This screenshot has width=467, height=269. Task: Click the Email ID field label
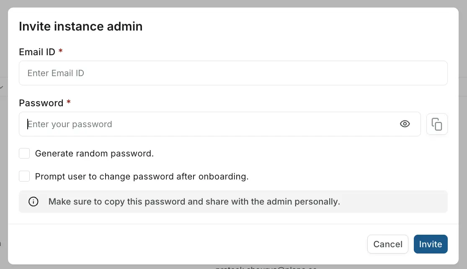[x=36, y=51]
